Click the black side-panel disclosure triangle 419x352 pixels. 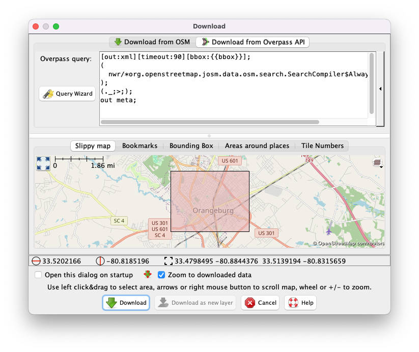380,89
